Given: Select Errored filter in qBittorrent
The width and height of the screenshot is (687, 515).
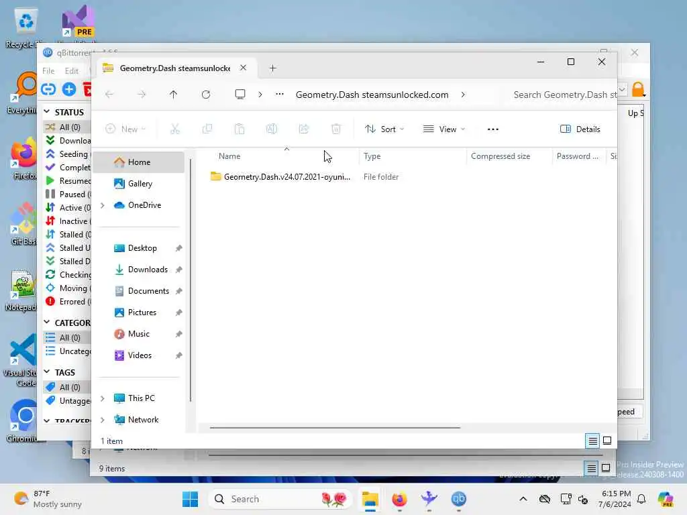Looking at the screenshot, I should (x=68, y=301).
